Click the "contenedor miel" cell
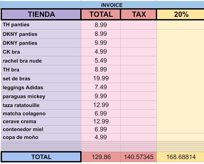204x164 pixels. 41,129
